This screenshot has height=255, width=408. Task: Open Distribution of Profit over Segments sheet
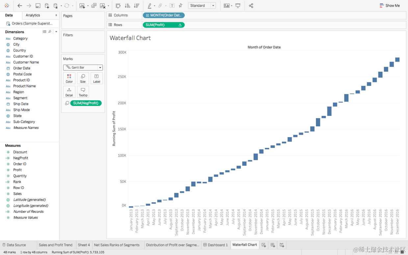pos(172,245)
